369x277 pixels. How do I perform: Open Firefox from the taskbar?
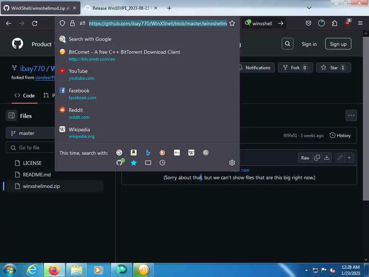(54, 270)
